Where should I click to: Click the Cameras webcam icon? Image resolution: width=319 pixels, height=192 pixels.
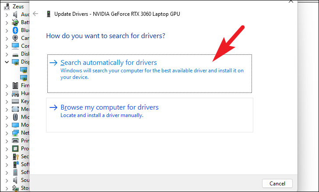coord(15,38)
